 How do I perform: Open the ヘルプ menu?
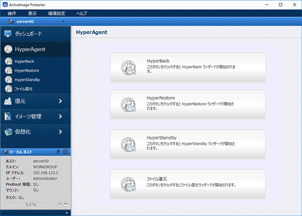pos(82,13)
